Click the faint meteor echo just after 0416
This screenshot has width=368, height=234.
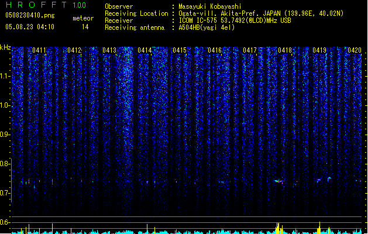[x=222, y=182]
